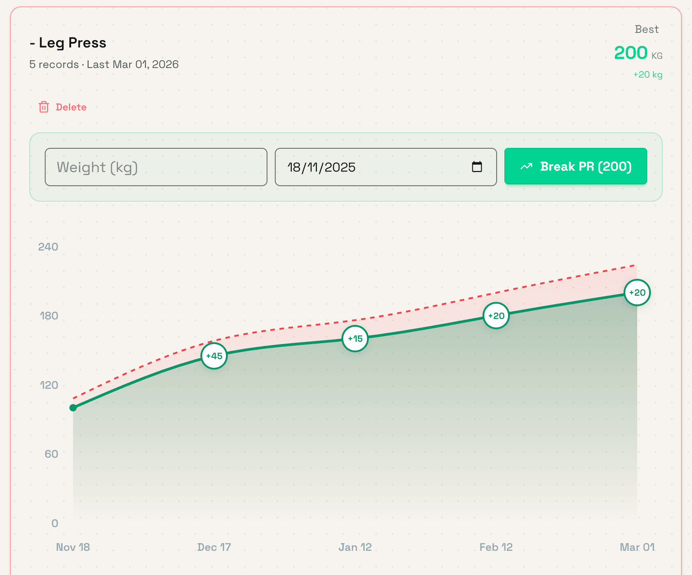The image size is (692, 575).
Task: Click the trash icon next to Delete
Action: 44,106
